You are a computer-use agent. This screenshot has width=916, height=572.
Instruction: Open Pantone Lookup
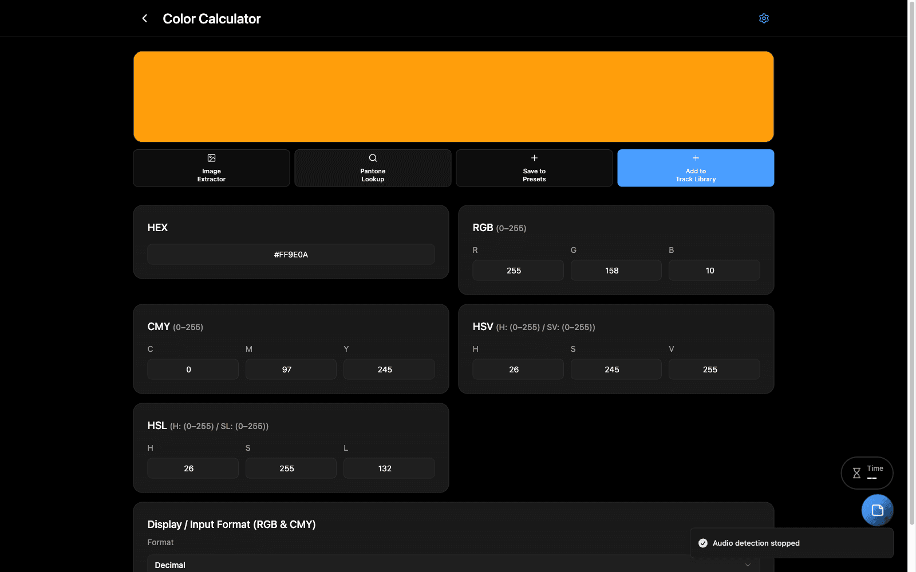[x=373, y=168]
